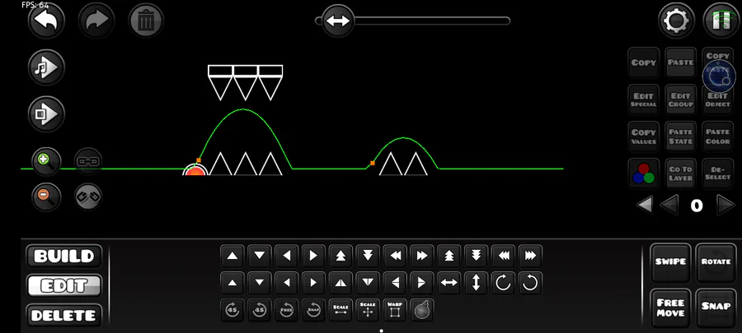Image resolution: width=742 pixels, height=333 pixels.
Task: Link the selected objects
Action: (88, 162)
